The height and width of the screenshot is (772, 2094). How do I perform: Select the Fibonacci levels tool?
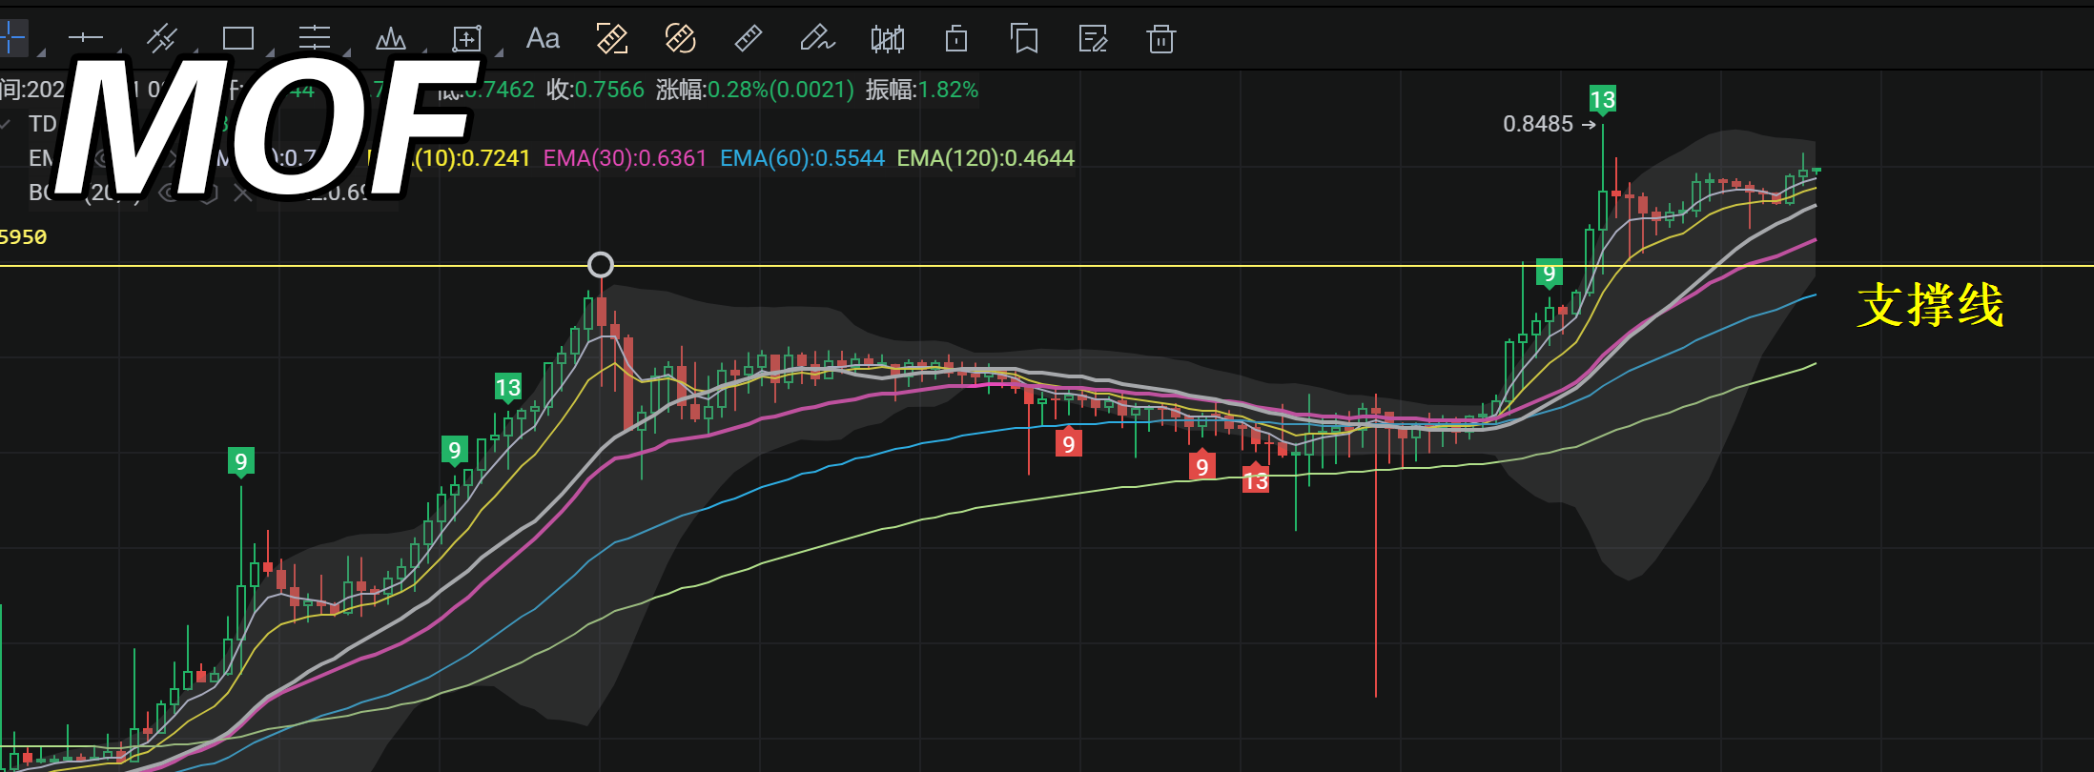click(314, 38)
